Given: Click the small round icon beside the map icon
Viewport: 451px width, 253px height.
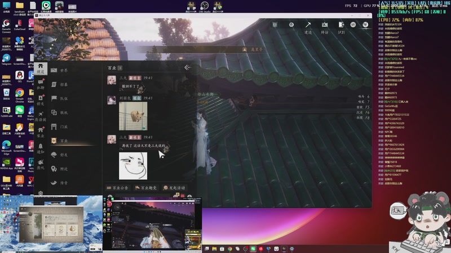Looking at the screenshot, I should click(291, 25).
